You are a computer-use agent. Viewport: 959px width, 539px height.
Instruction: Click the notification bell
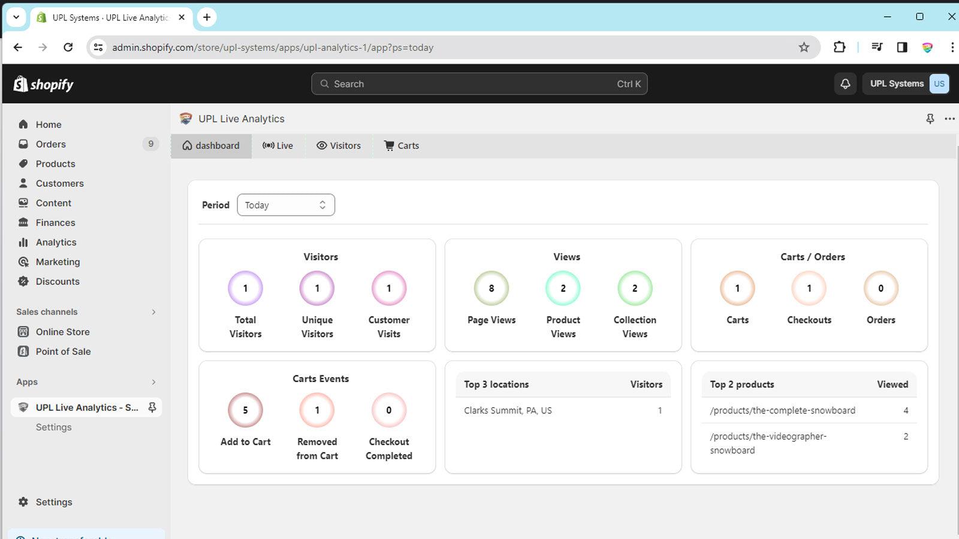pos(845,84)
